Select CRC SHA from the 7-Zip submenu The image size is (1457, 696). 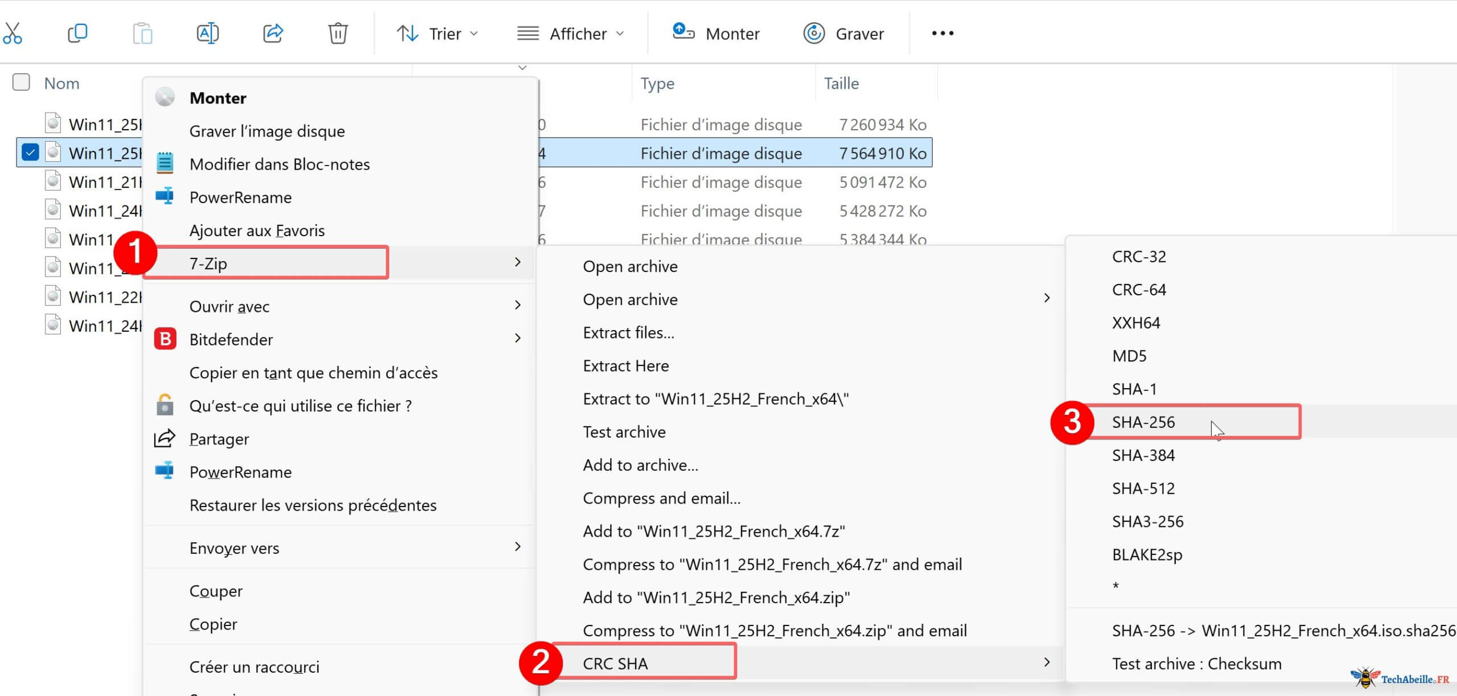615,663
